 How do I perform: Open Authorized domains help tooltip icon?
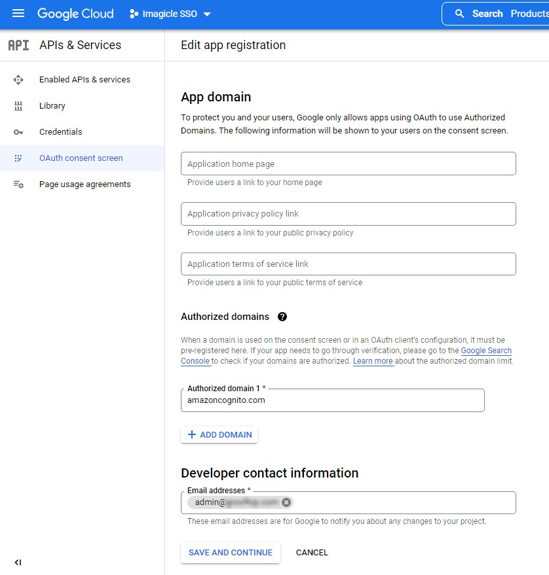point(282,317)
